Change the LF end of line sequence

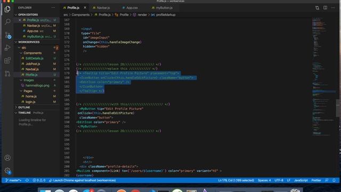(288, 180)
